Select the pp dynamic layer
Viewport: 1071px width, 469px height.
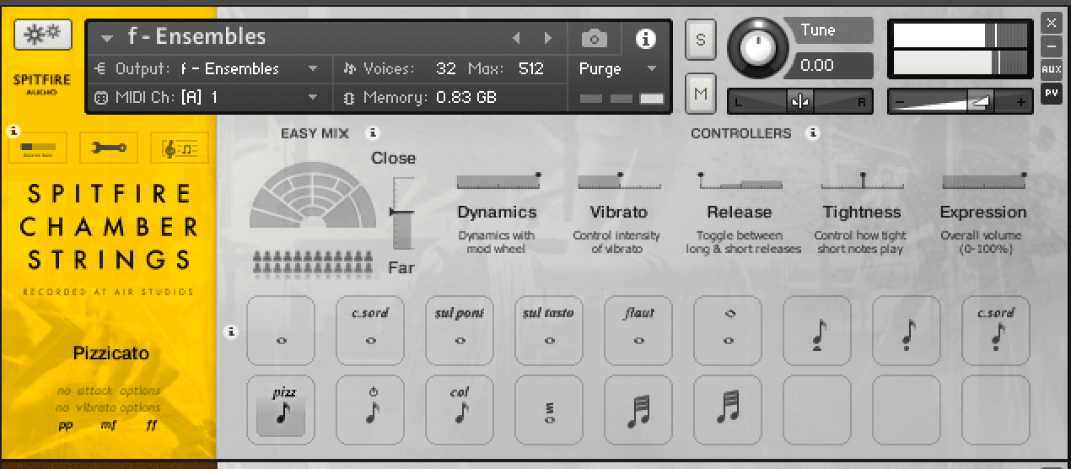65,426
